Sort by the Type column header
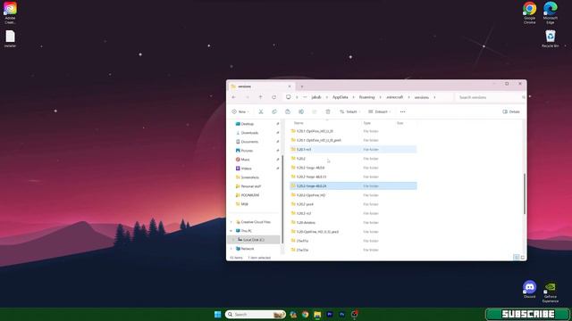This screenshot has width=572, height=321. (367, 123)
